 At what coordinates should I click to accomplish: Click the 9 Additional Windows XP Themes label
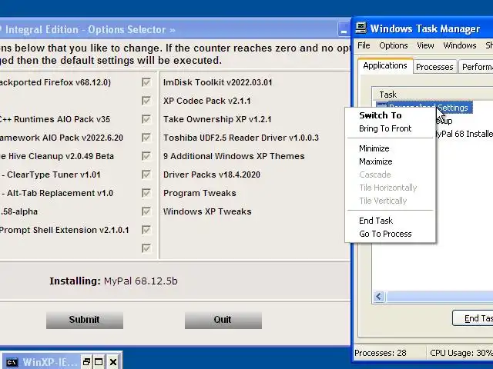[x=234, y=156]
